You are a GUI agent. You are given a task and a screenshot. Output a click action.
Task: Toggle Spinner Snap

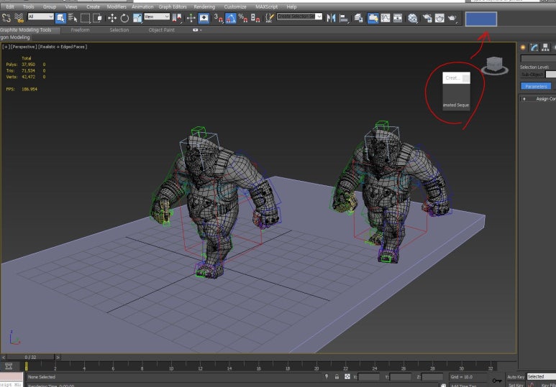click(x=255, y=18)
